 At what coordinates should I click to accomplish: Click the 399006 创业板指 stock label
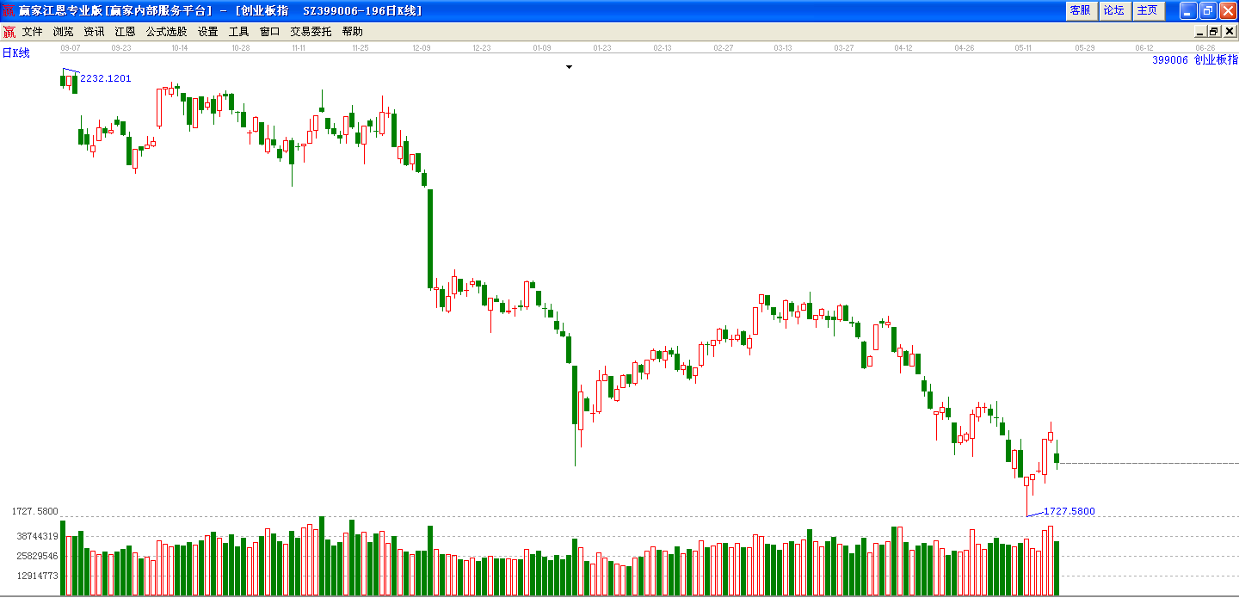pyautogui.click(x=1195, y=59)
